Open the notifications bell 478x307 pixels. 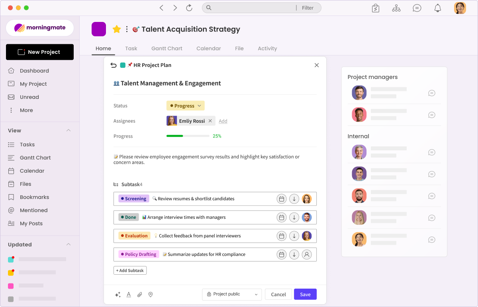click(x=437, y=8)
